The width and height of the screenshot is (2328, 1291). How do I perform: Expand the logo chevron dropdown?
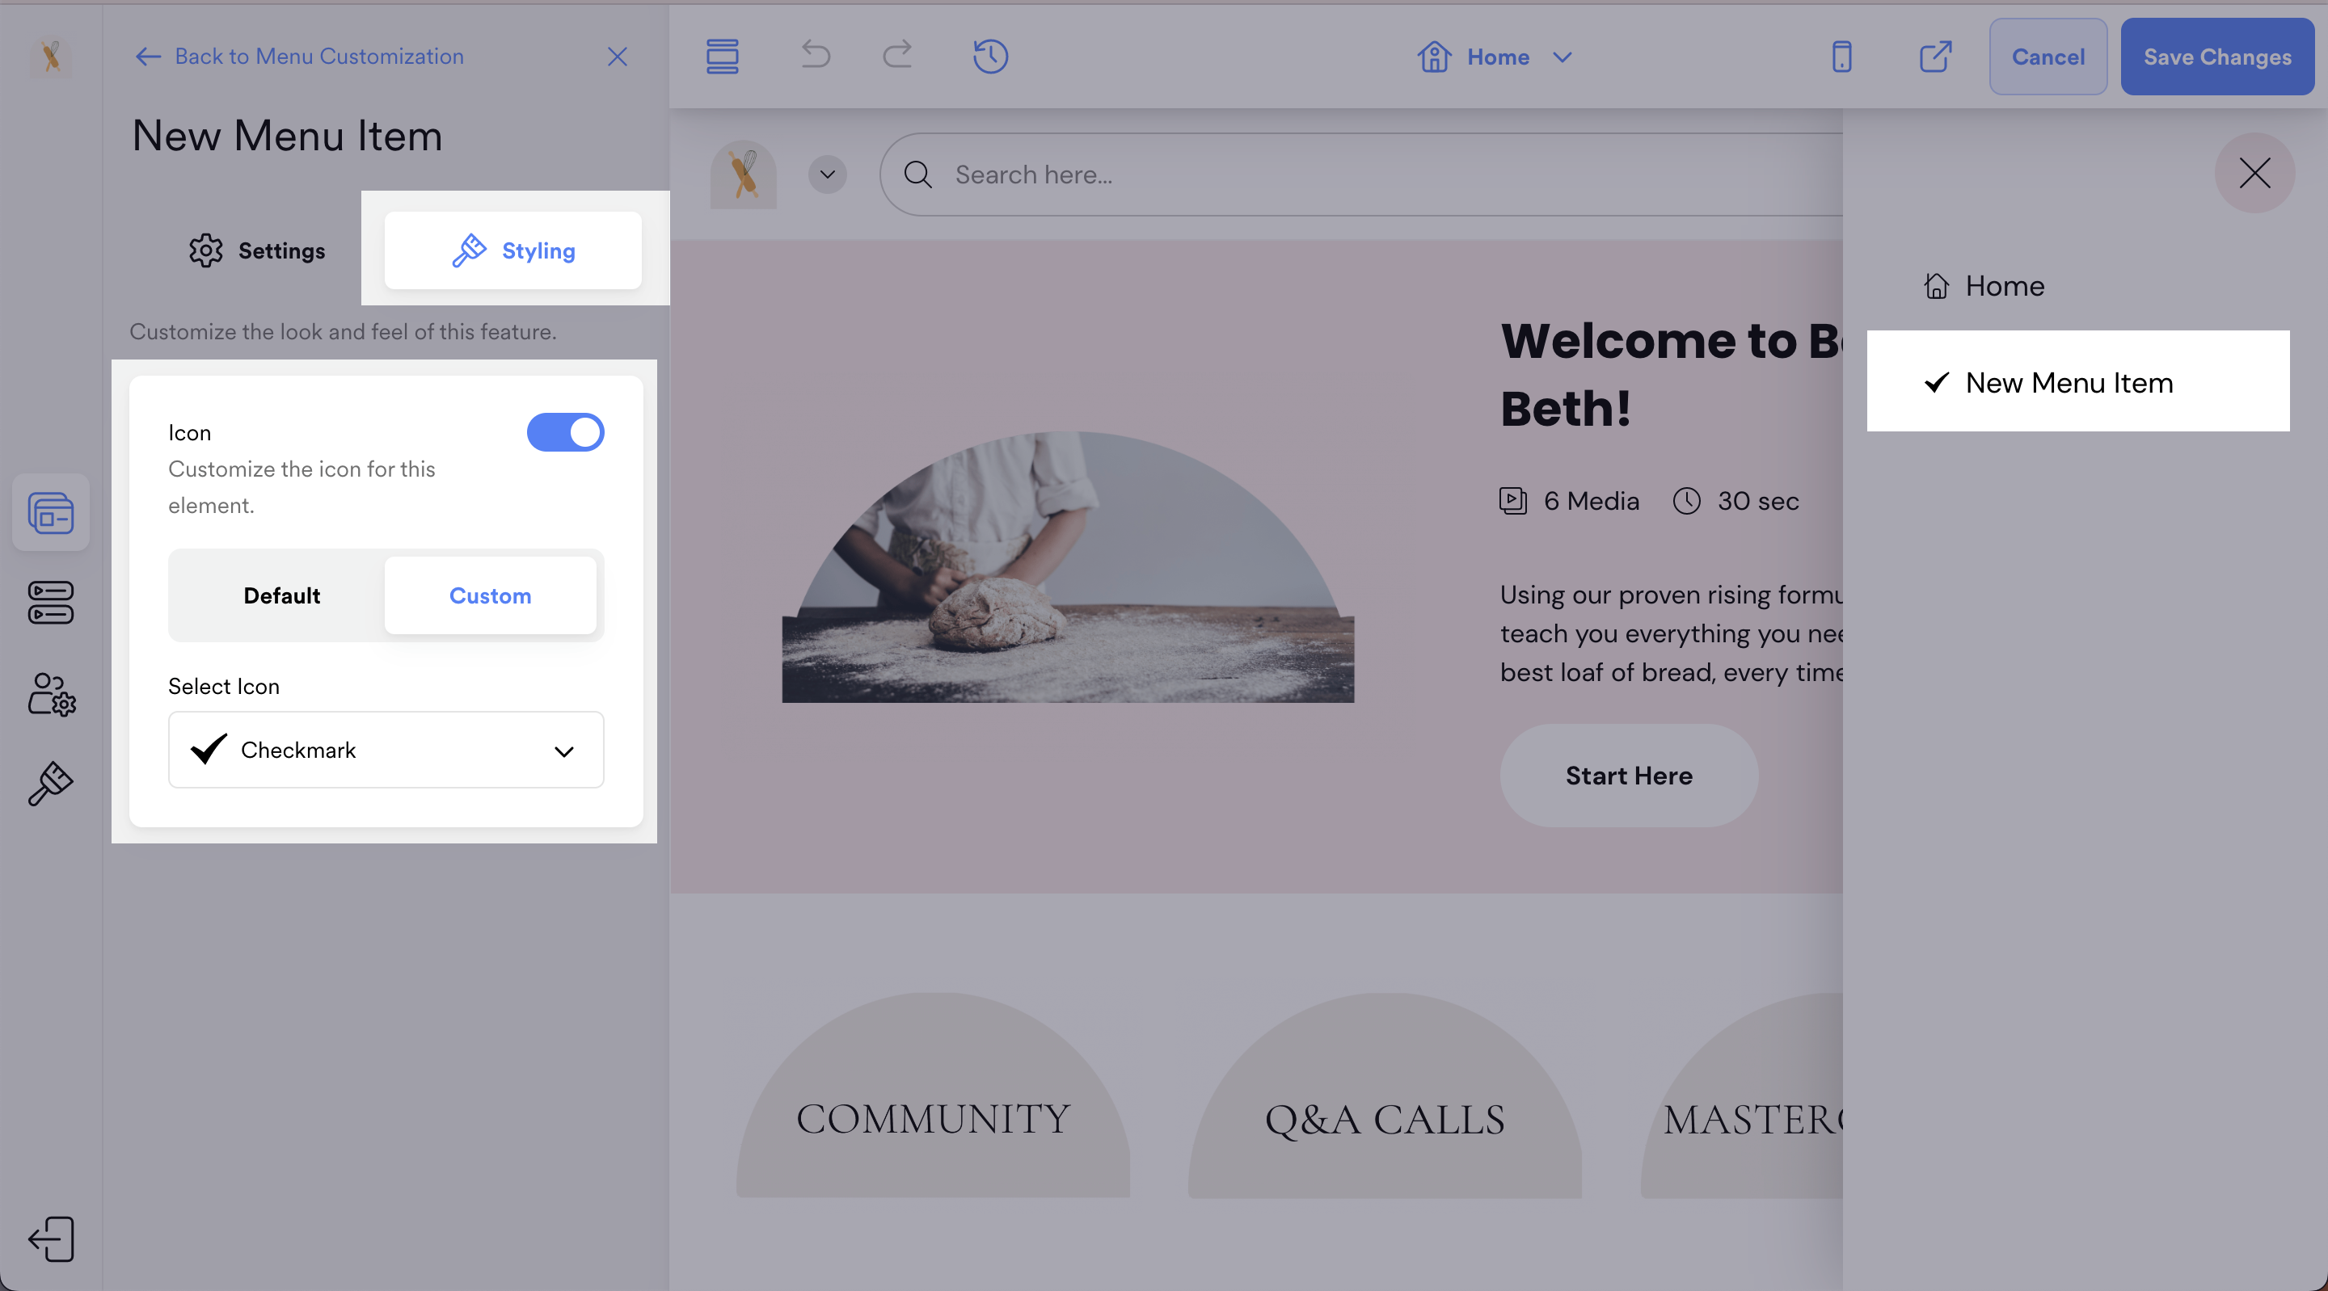pos(827,175)
